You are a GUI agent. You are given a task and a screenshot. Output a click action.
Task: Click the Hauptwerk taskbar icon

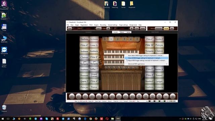point(118,119)
